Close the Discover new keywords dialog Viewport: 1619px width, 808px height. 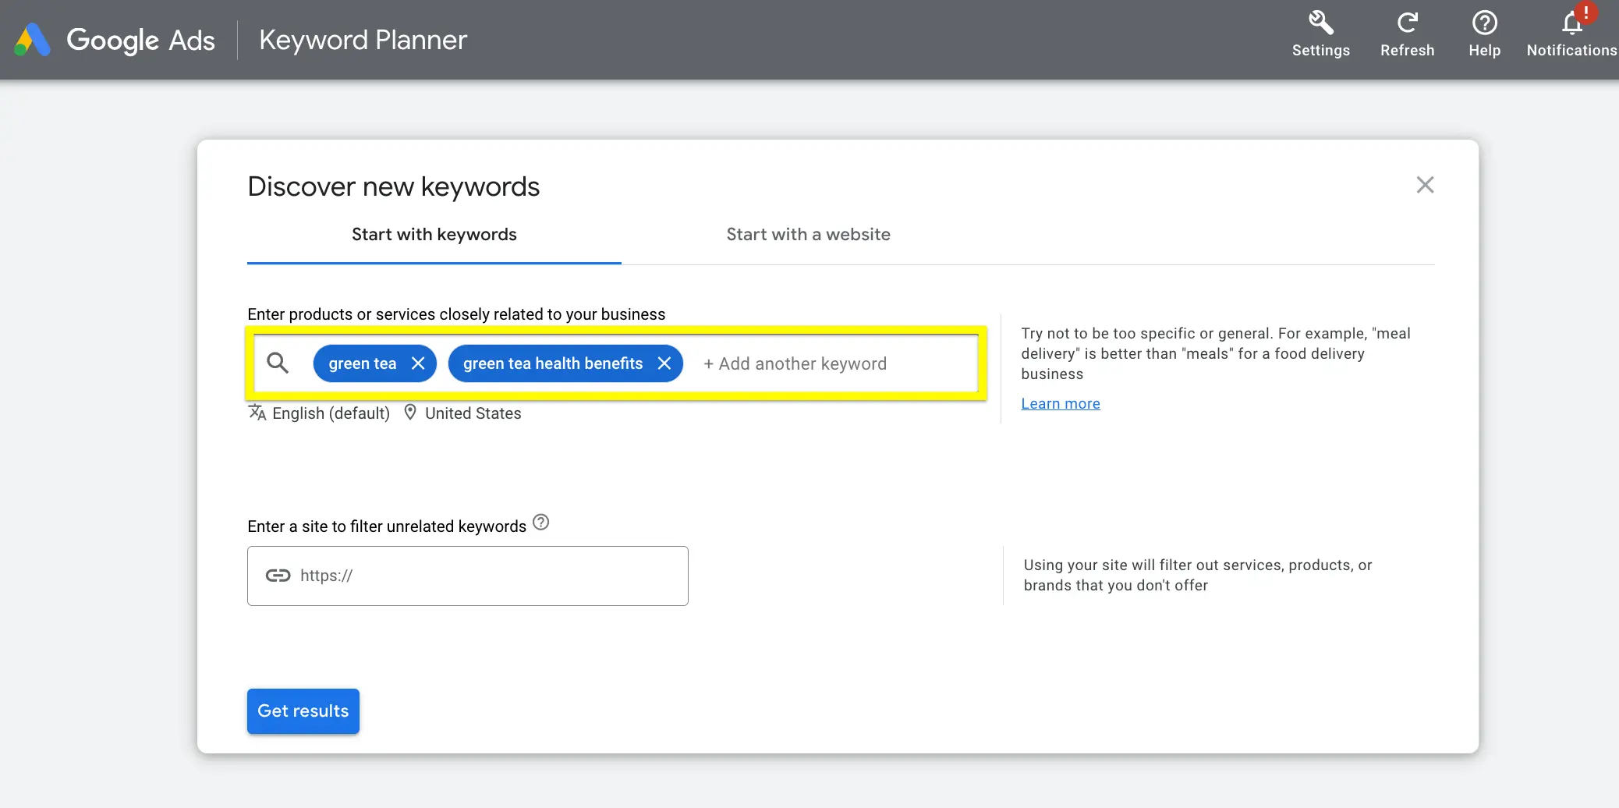pyautogui.click(x=1425, y=185)
